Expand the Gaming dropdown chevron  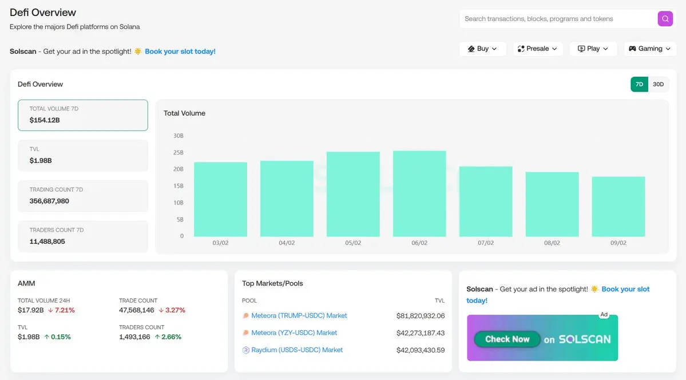click(667, 49)
